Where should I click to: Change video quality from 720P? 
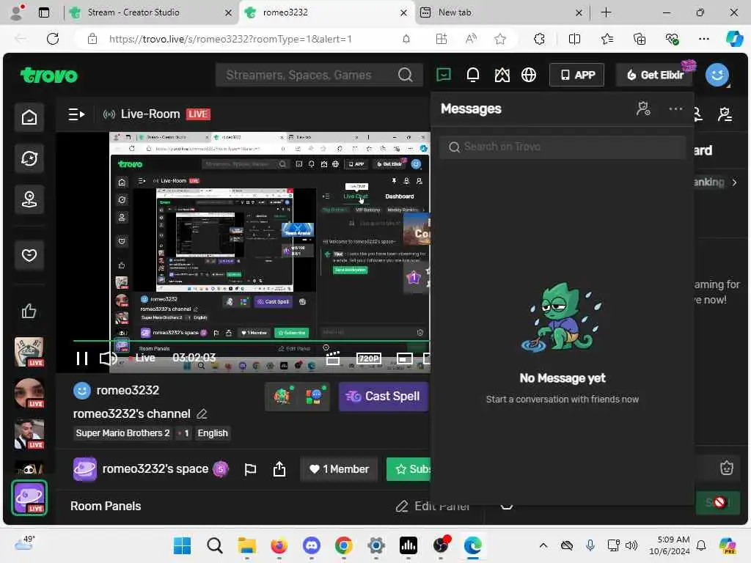[369, 358]
